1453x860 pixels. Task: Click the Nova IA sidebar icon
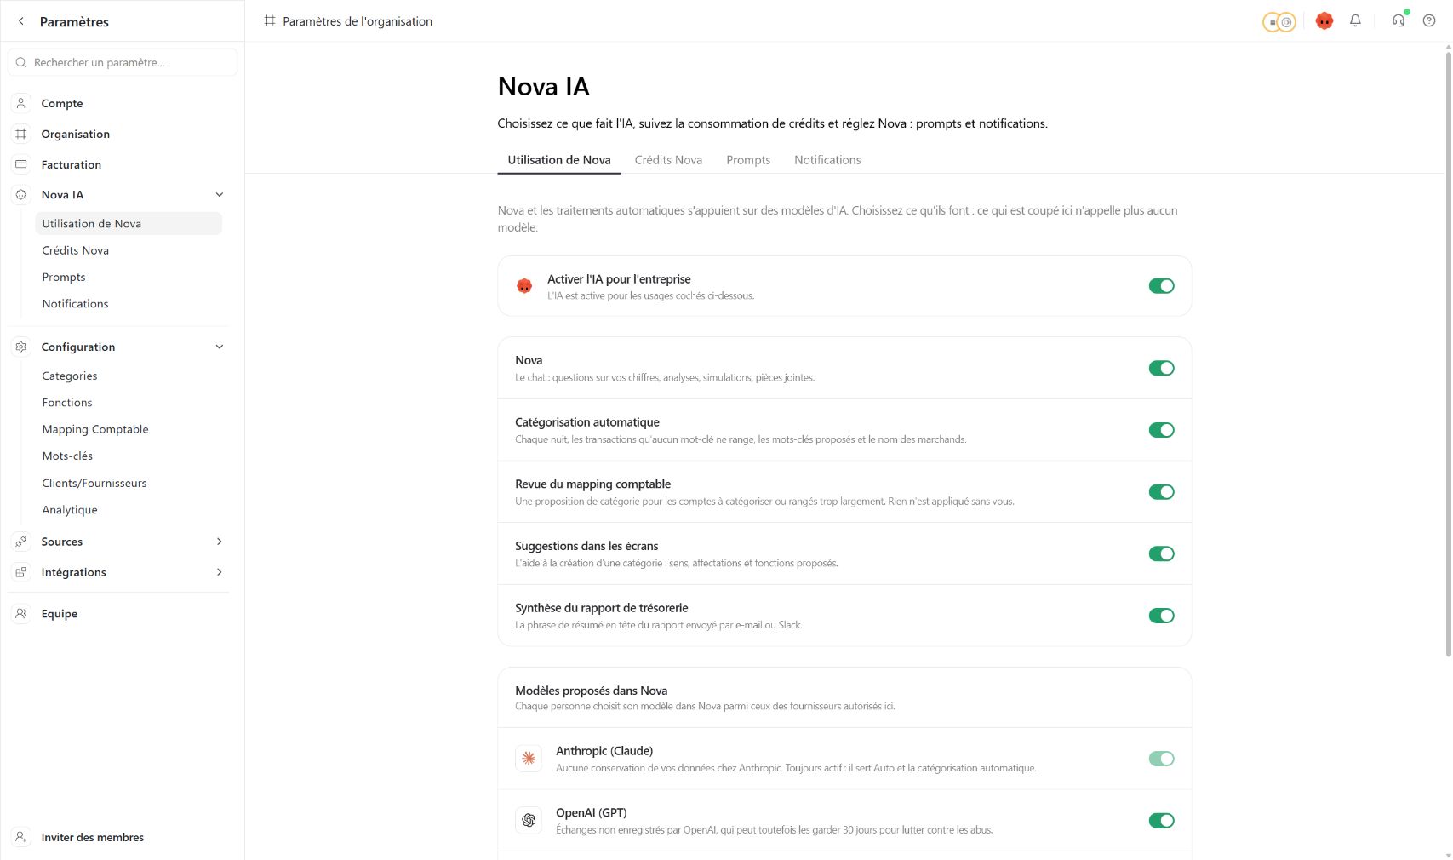click(21, 195)
